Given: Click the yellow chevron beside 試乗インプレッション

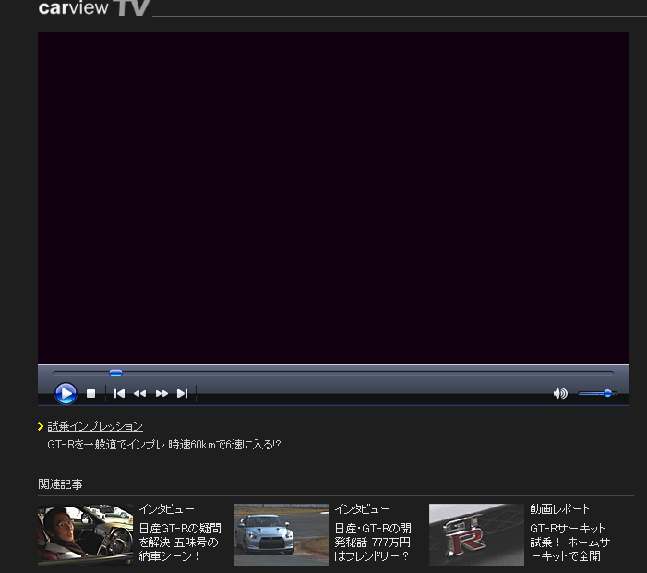Looking at the screenshot, I should pyautogui.click(x=41, y=426).
